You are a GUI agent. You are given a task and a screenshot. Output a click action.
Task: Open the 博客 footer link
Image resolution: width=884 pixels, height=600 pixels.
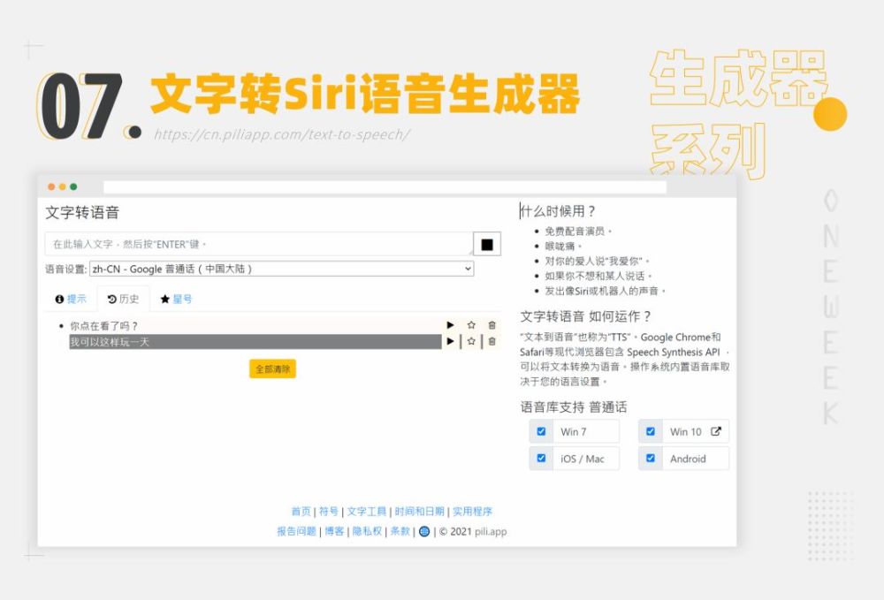[334, 531]
